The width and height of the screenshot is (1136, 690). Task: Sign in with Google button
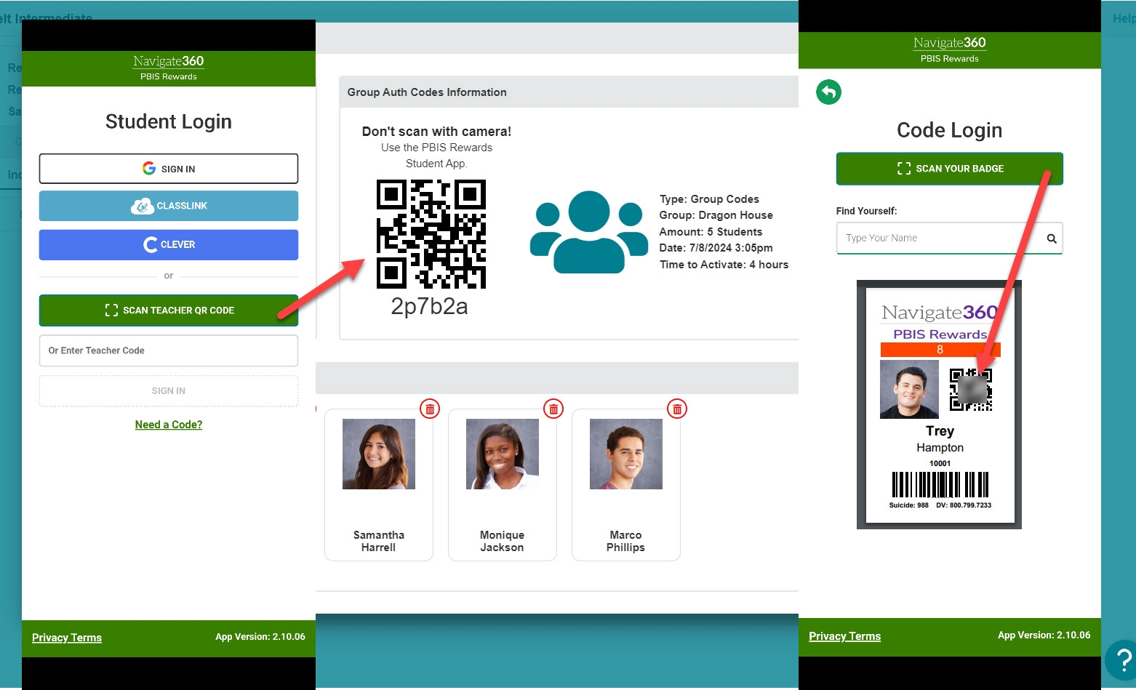point(169,169)
